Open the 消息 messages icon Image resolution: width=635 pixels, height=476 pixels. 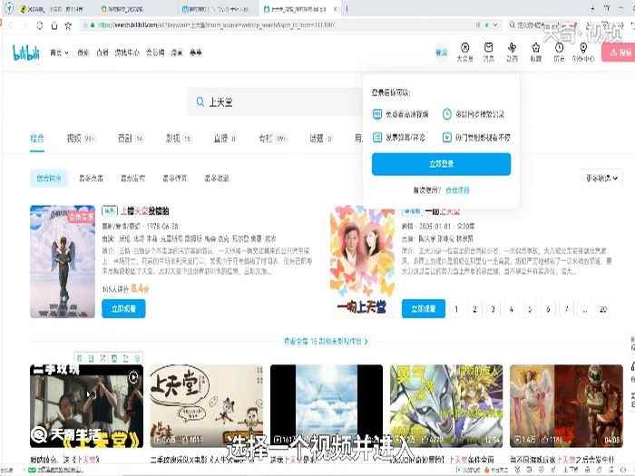pos(488,53)
